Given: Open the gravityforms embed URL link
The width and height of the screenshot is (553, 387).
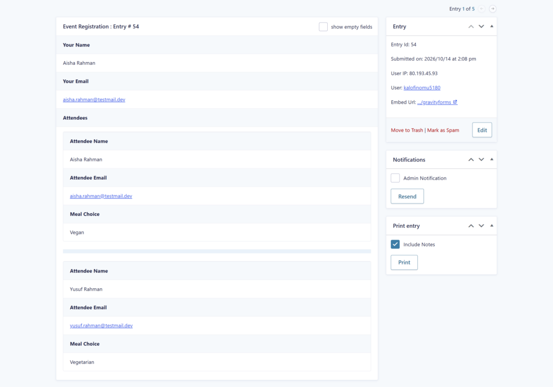Looking at the screenshot, I should pos(437,102).
